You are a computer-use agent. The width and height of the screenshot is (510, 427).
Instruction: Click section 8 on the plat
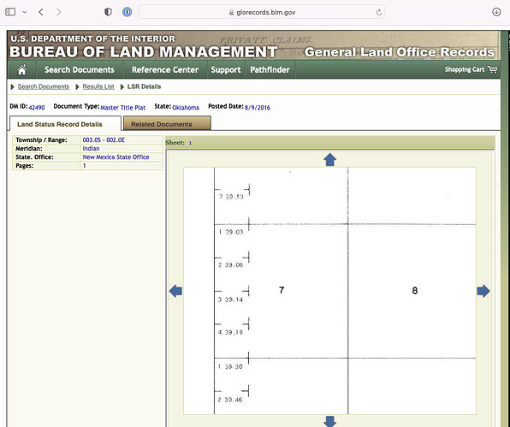415,290
